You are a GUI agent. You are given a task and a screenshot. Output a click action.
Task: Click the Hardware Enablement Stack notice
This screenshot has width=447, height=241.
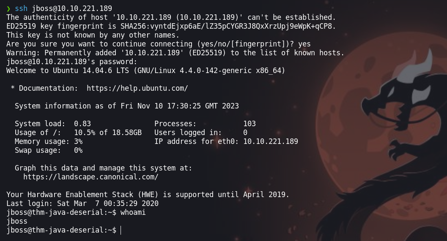click(148, 195)
